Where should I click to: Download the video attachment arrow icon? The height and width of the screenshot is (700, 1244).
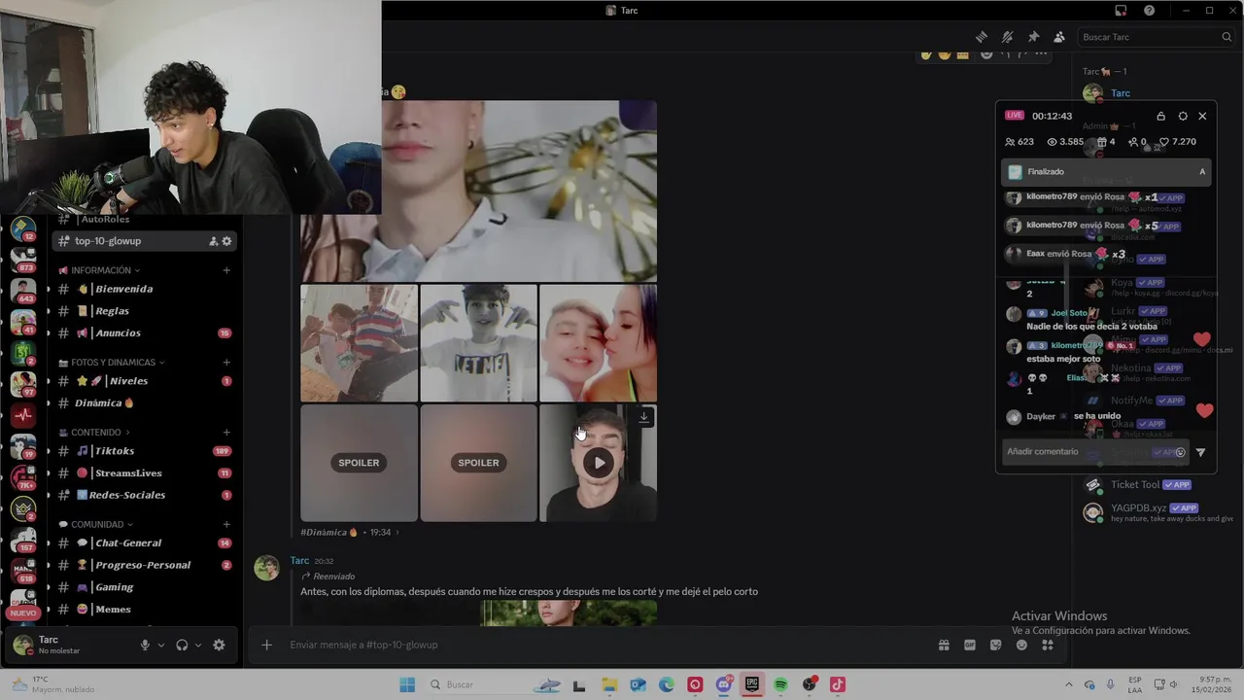tap(643, 417)
